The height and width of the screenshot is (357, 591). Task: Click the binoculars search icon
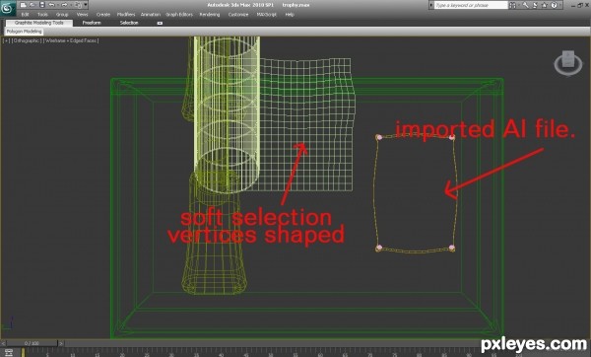513,5
